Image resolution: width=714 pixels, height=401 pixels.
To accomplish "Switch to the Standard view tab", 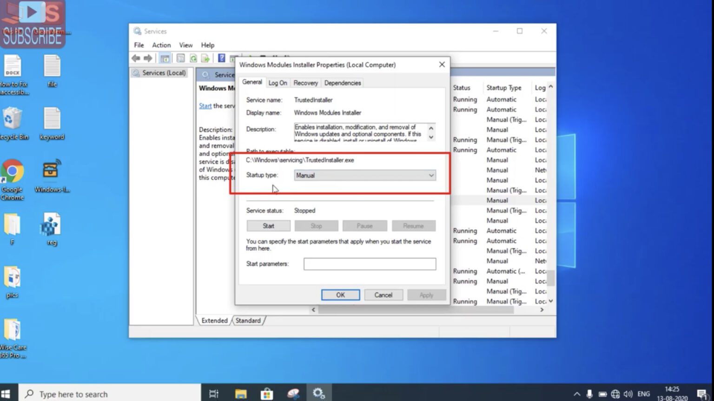I will click(248, 320).
